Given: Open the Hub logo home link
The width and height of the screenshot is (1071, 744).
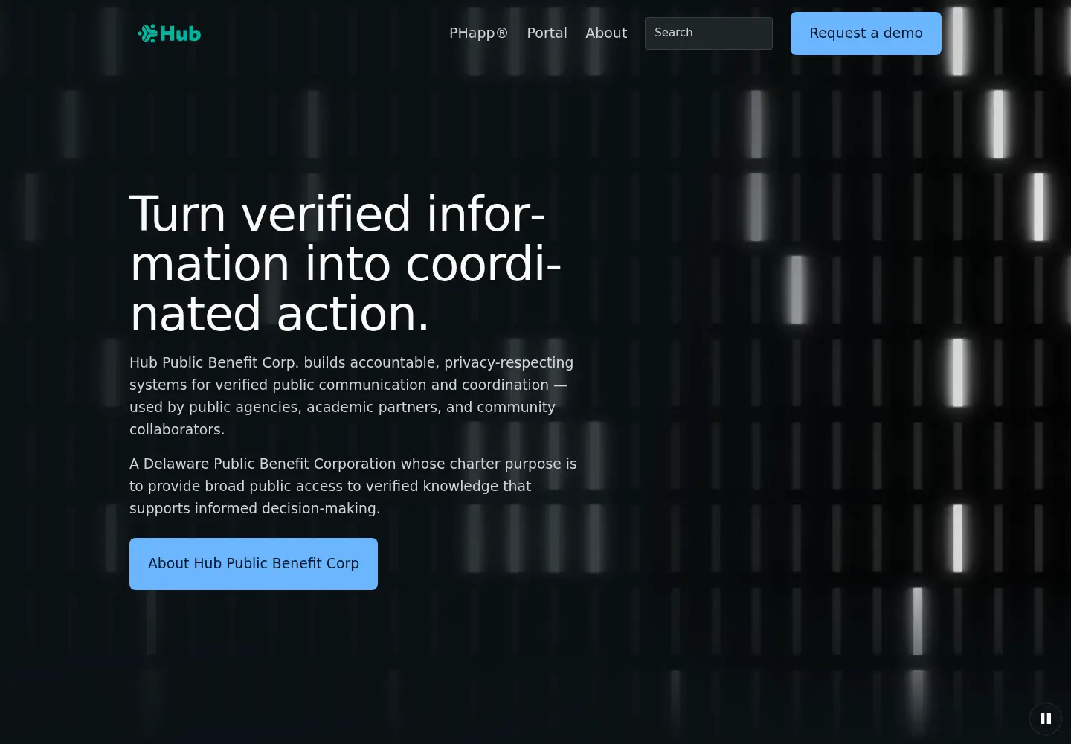Looking at the screenshot, I should 170,33.
